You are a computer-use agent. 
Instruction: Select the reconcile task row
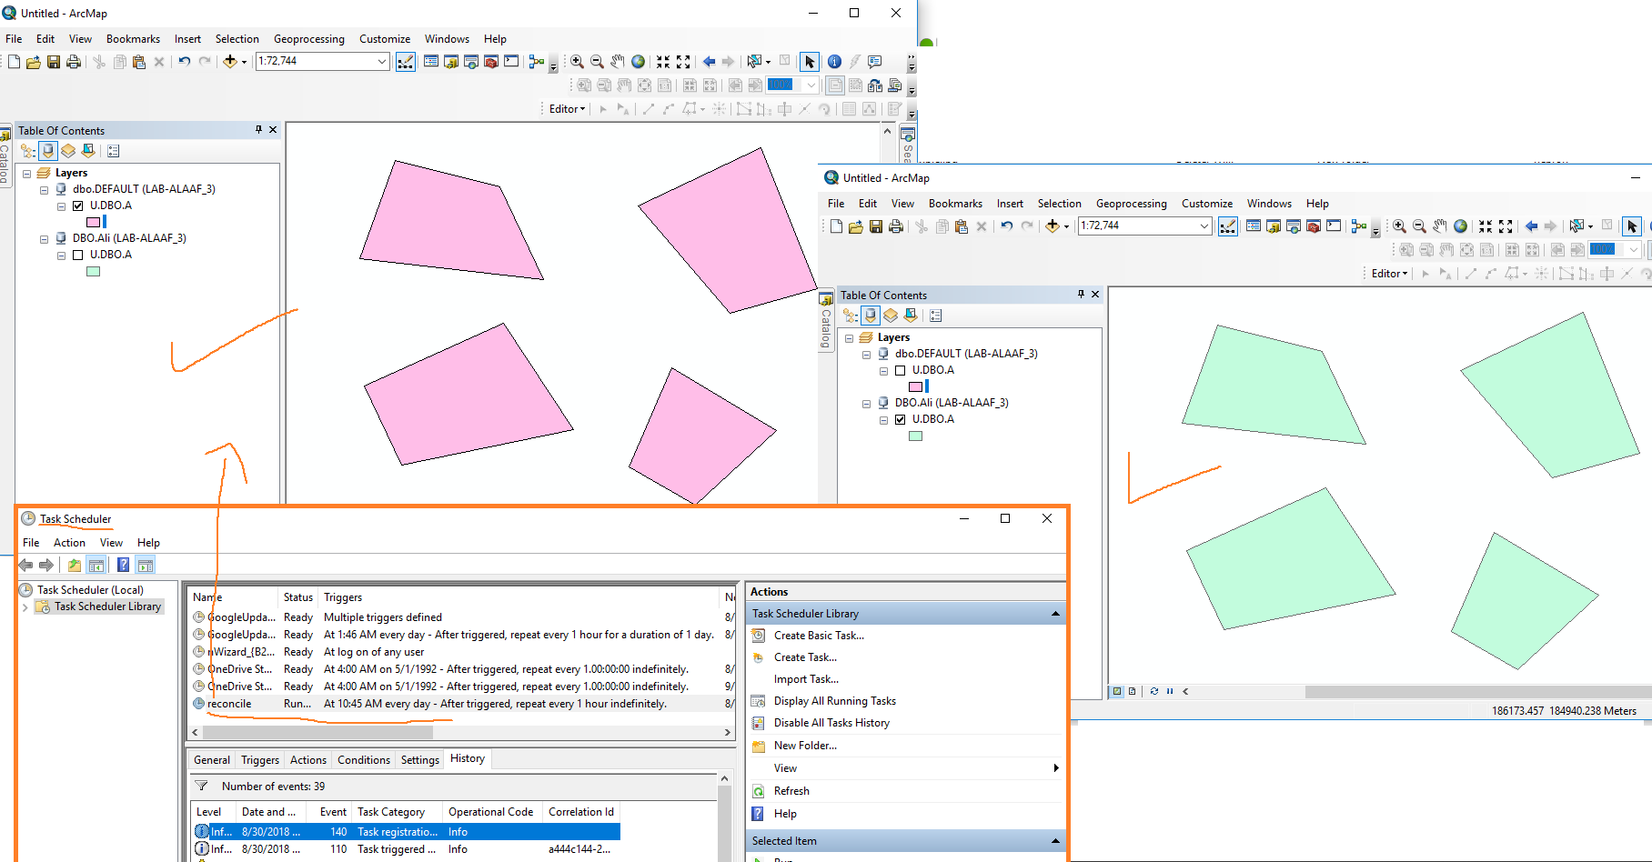click(x=462, y=704)
